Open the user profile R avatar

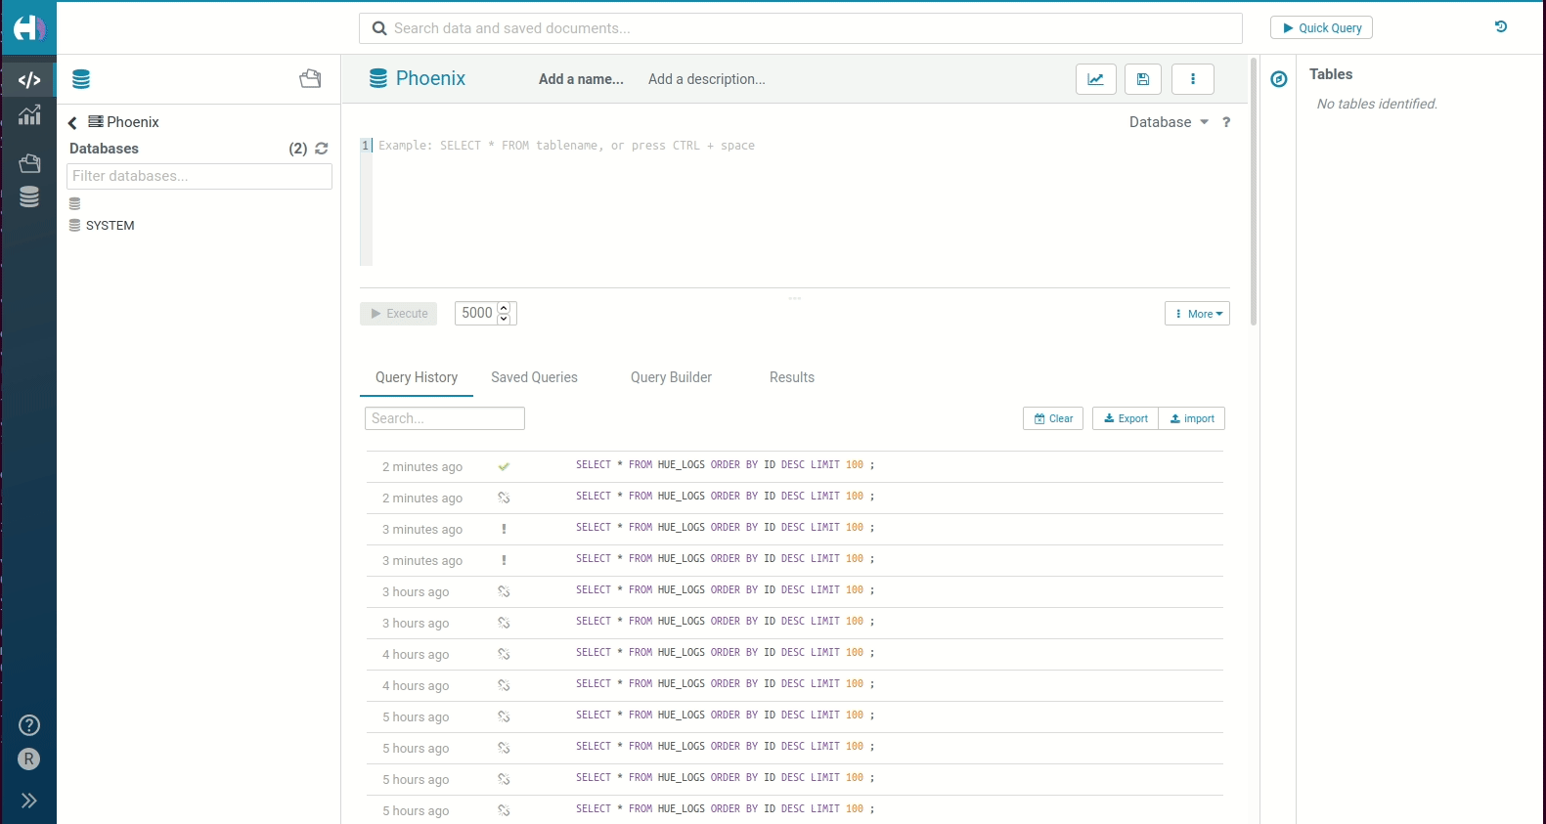click(29, 759)
